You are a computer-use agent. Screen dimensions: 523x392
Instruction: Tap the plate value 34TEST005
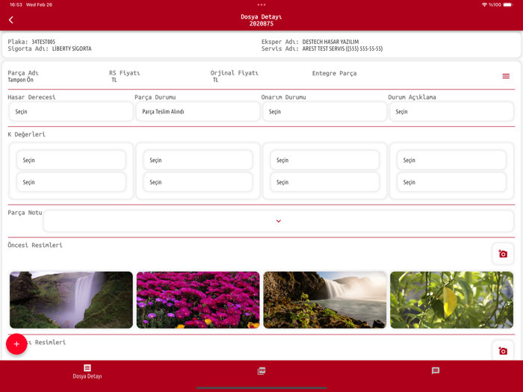(x=43, y=42)
